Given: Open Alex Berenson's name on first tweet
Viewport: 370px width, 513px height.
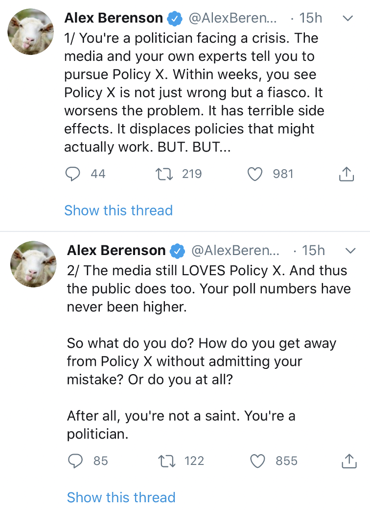Looking at the screenshot, I should click(114, 18).
